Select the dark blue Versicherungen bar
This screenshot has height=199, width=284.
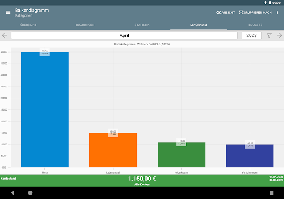[250, 156]
